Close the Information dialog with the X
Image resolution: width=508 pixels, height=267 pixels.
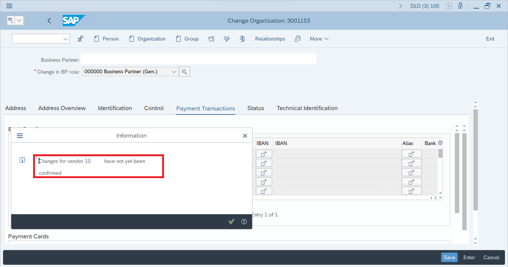pyautogui.click(x=245, y=136)
